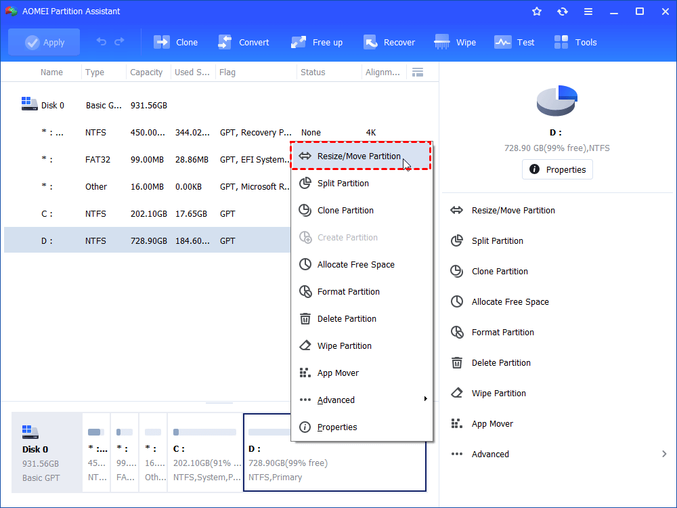The height and width of the screenshot is (508, 677).
Task: Choose Wipe Partition in context menu
Action: click(362, 346)
